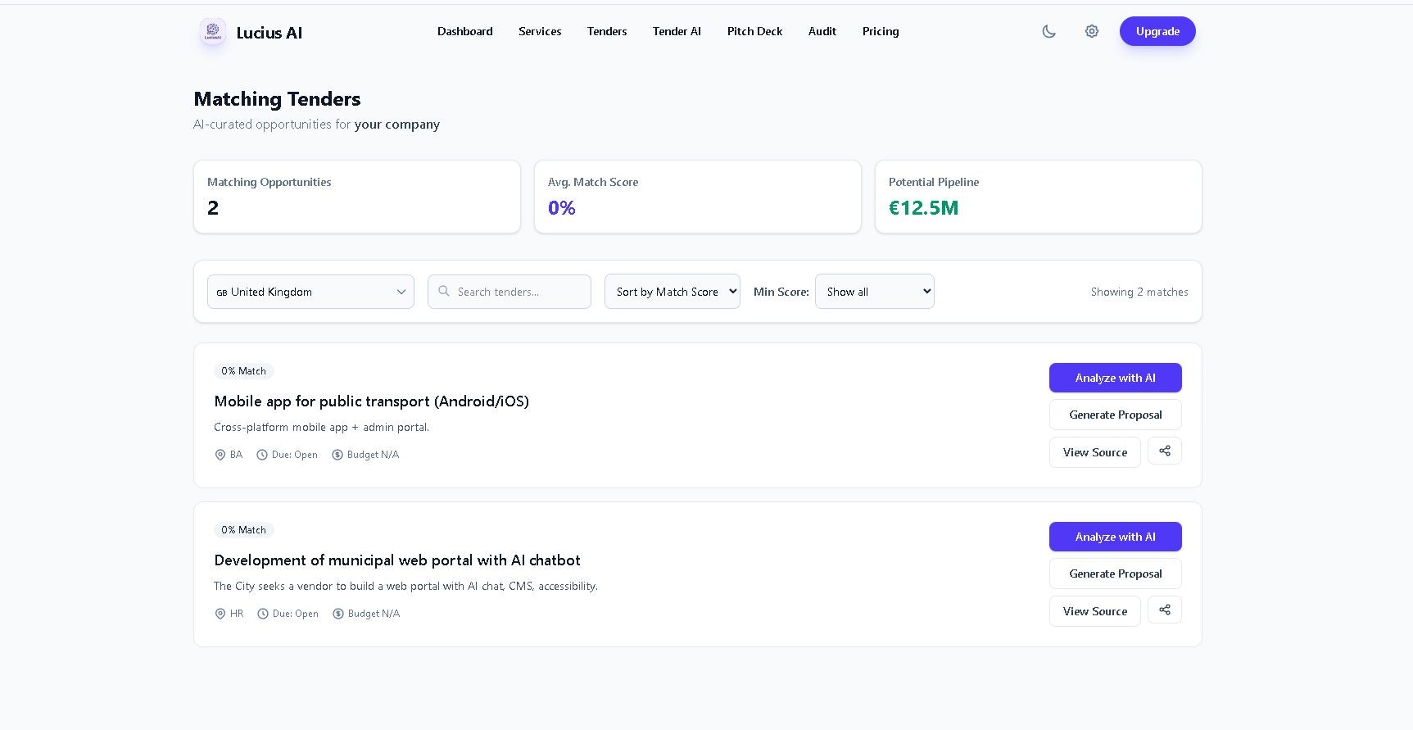Viewport: 1413px width, 730px height.
Task: Click the Lucius AI logo icon
Action: pyautogui.click(x=213, y=32)
